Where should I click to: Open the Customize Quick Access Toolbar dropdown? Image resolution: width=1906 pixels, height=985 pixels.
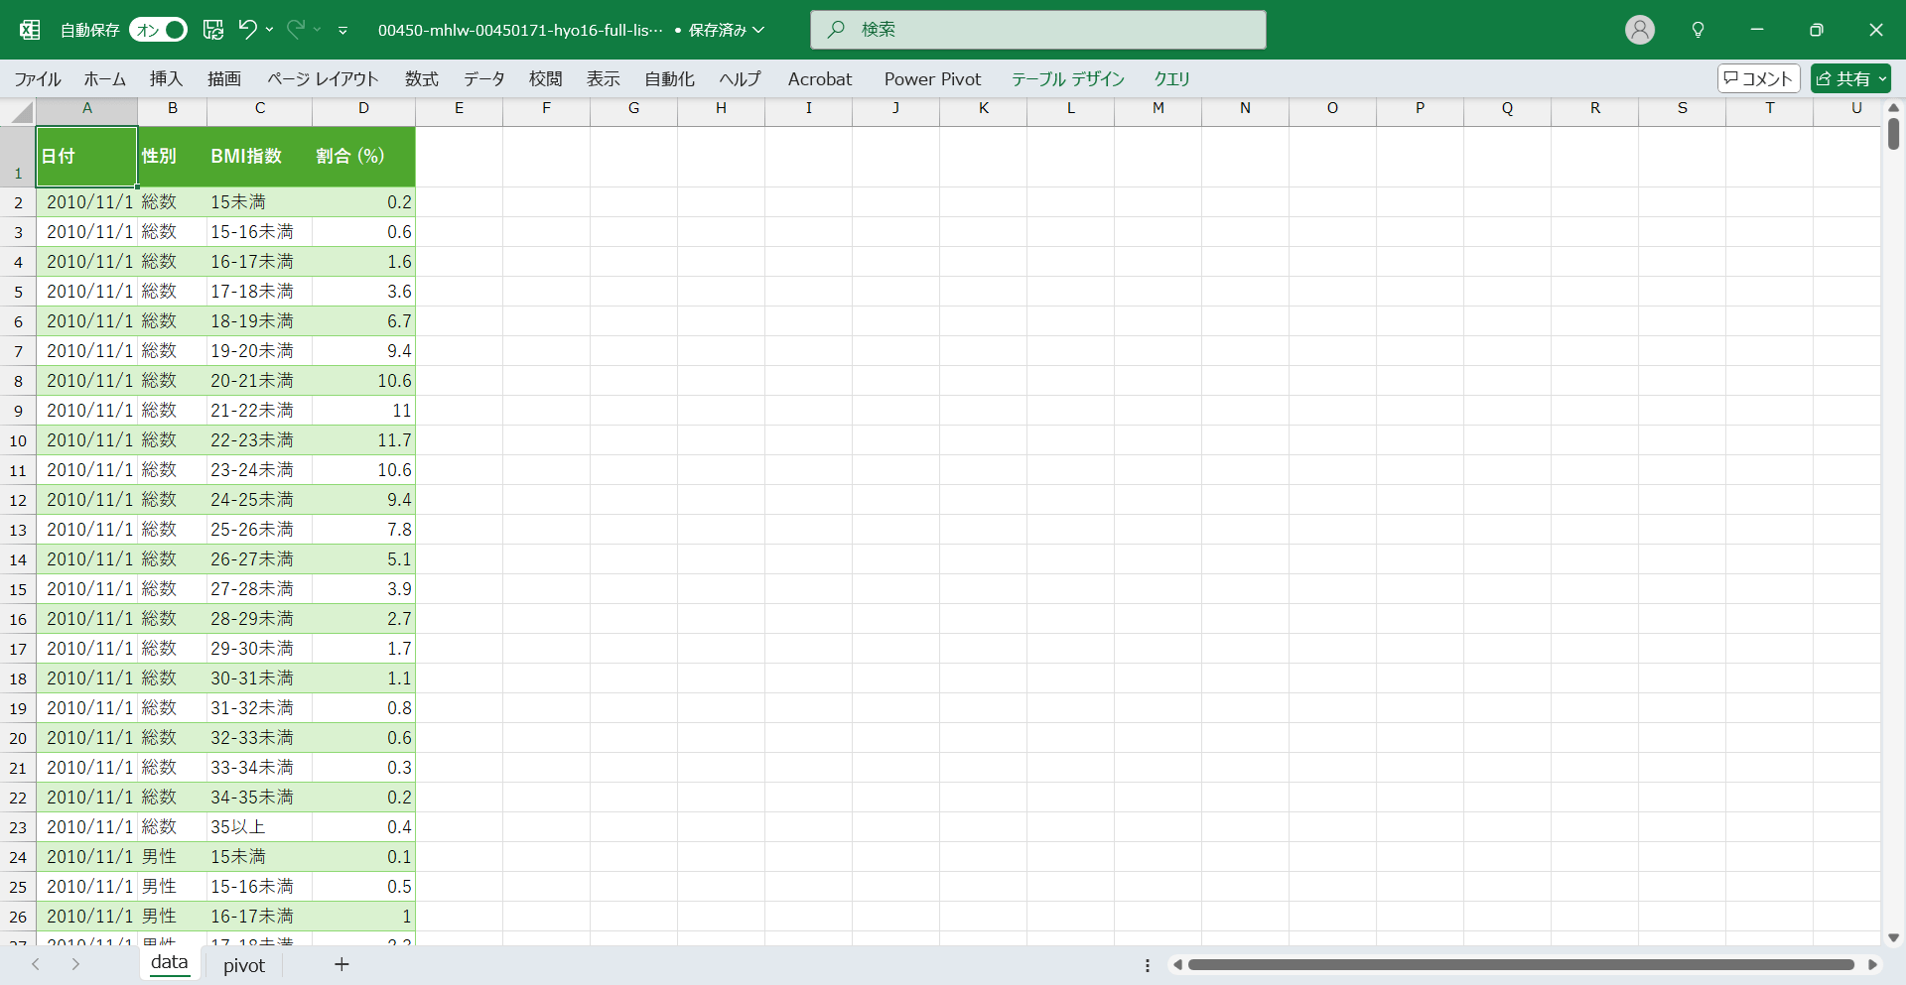(x=342, y=31)
